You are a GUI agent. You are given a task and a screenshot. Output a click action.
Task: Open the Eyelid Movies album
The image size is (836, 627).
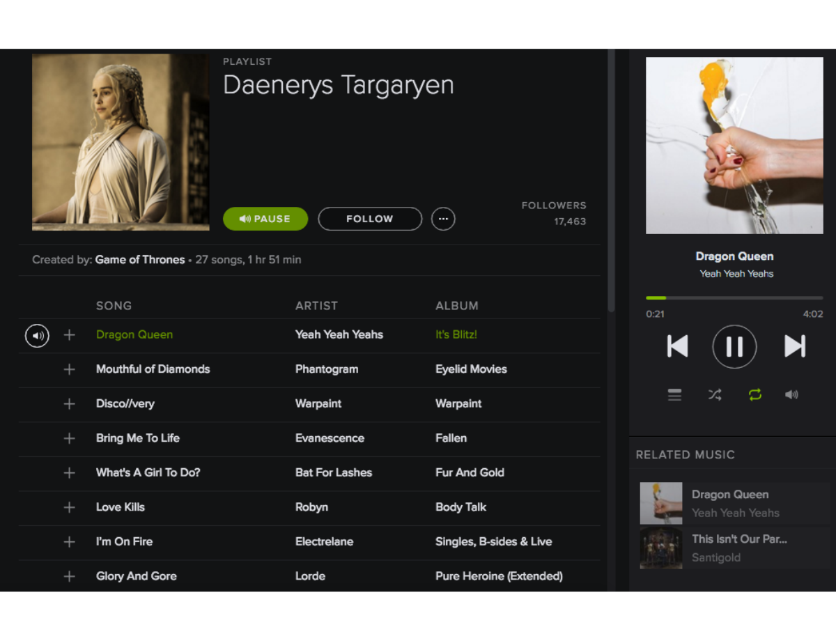click(471, 369)
